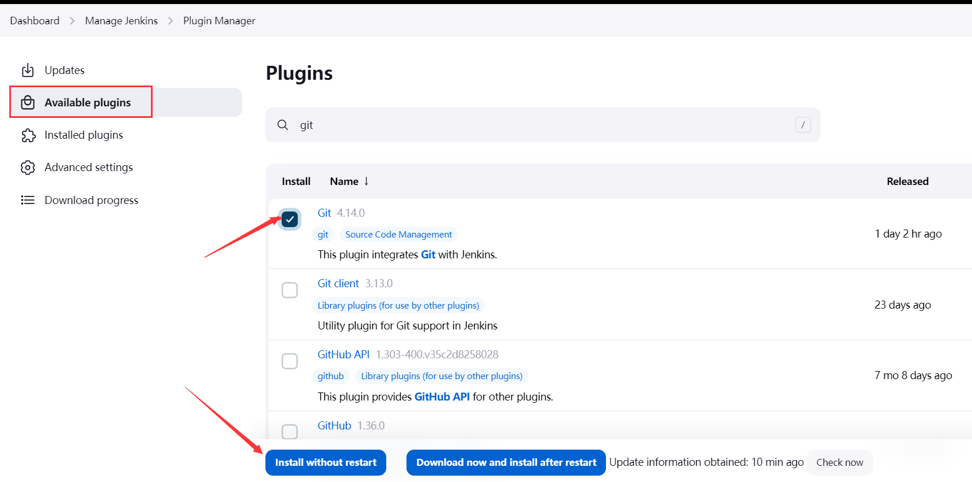Click the Check now button
This screenshot has height=482, width=972.
click(840, 462)
